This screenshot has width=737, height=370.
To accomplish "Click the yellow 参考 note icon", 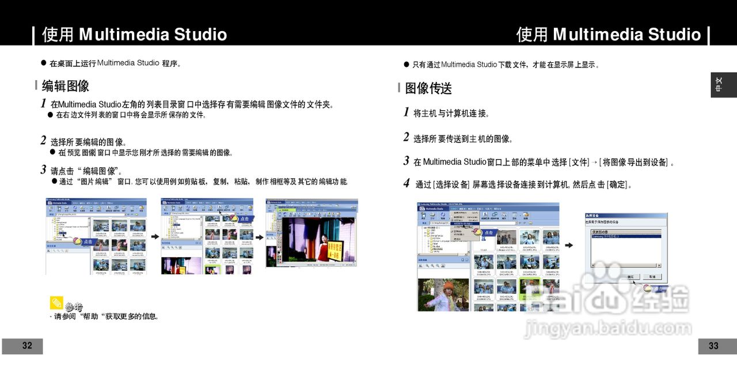I will (56, 303).
